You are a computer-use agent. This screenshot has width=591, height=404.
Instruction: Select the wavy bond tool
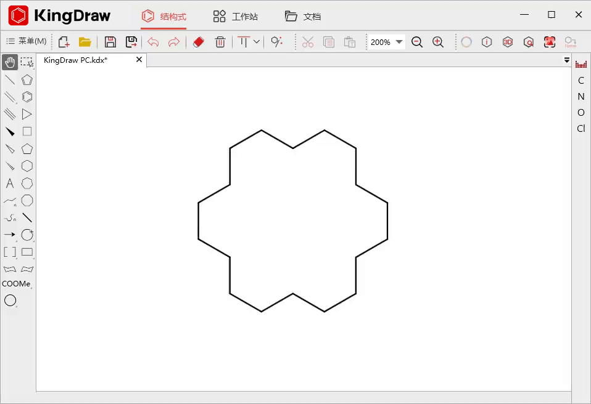click(x=10, y=218)
